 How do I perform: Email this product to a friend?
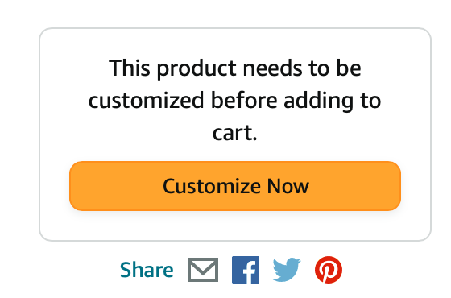click(x=203, y=270)
